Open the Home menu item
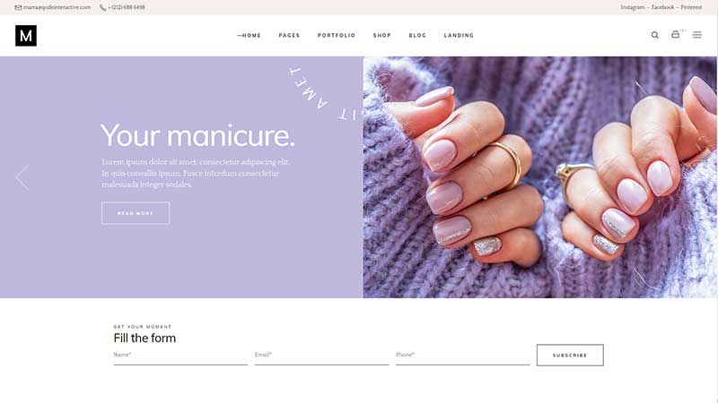718x403 pixels. [x=250, y=35]
